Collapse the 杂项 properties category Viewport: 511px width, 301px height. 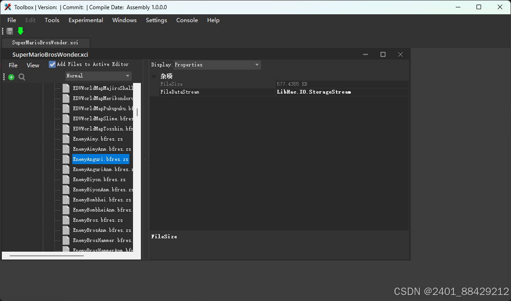(x=154, y=76)
